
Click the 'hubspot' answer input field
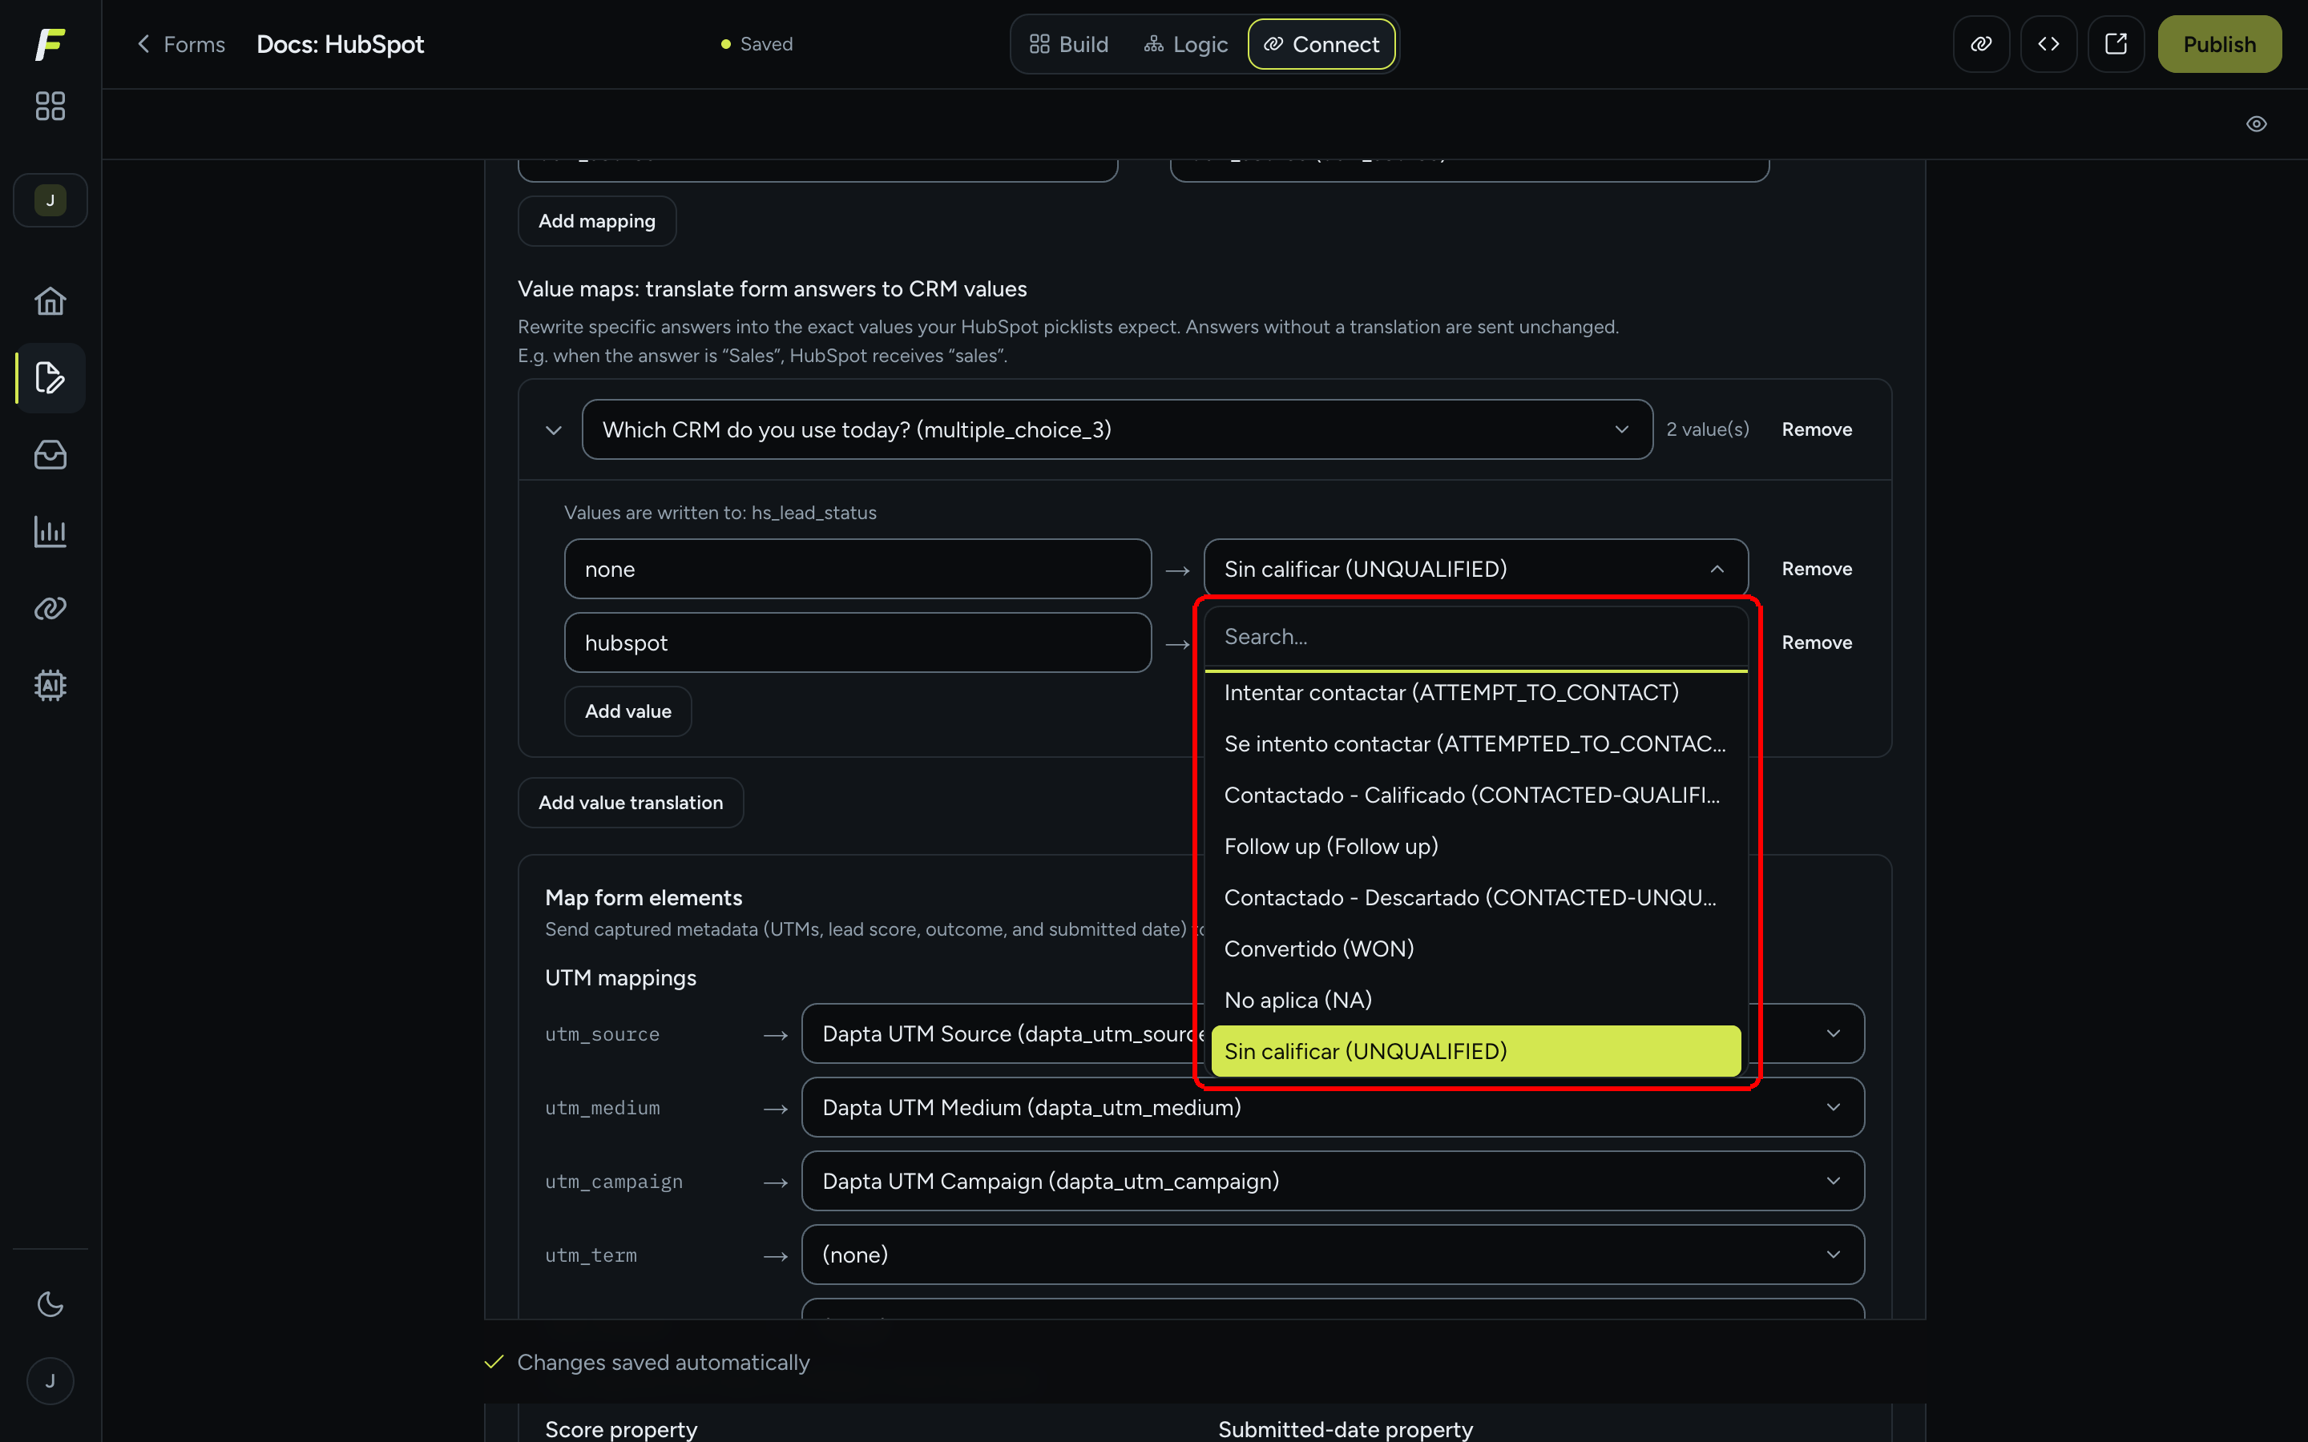coord(857,642)
